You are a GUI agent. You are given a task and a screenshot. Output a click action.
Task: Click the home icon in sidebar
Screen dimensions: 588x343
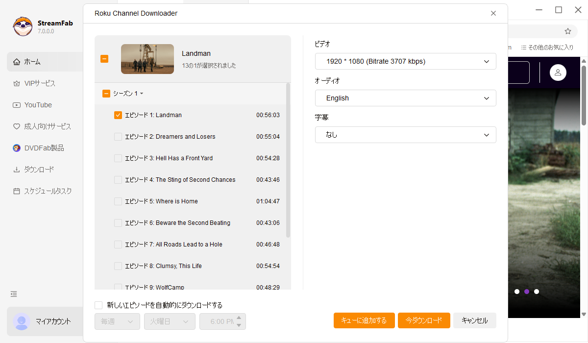(17, 62)
